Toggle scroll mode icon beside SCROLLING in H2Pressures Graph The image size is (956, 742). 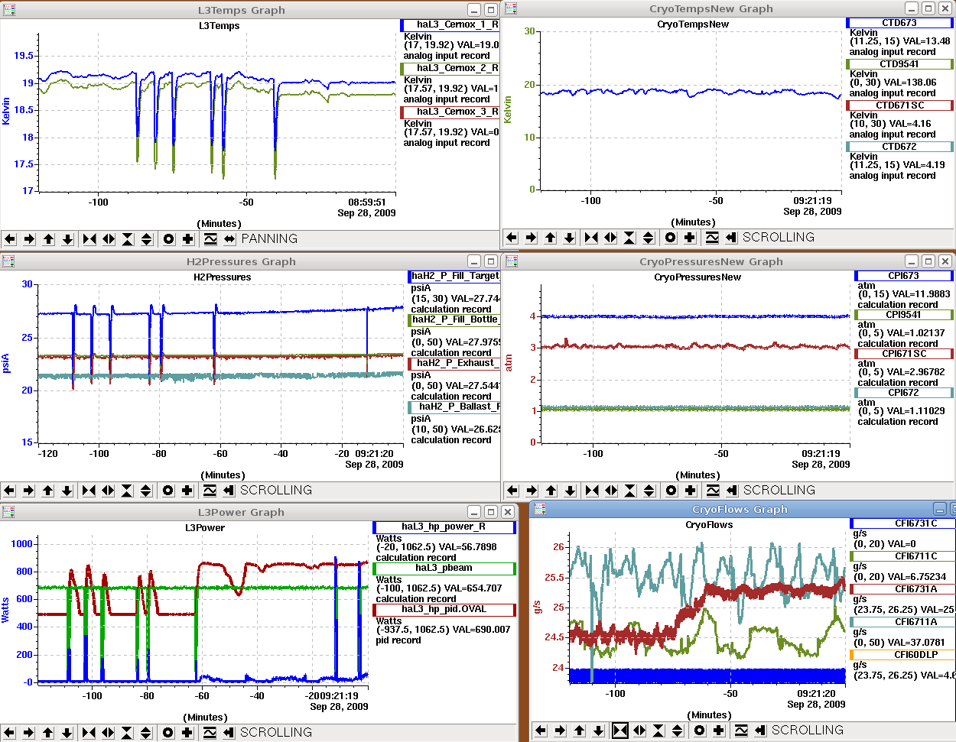(229, 491)
